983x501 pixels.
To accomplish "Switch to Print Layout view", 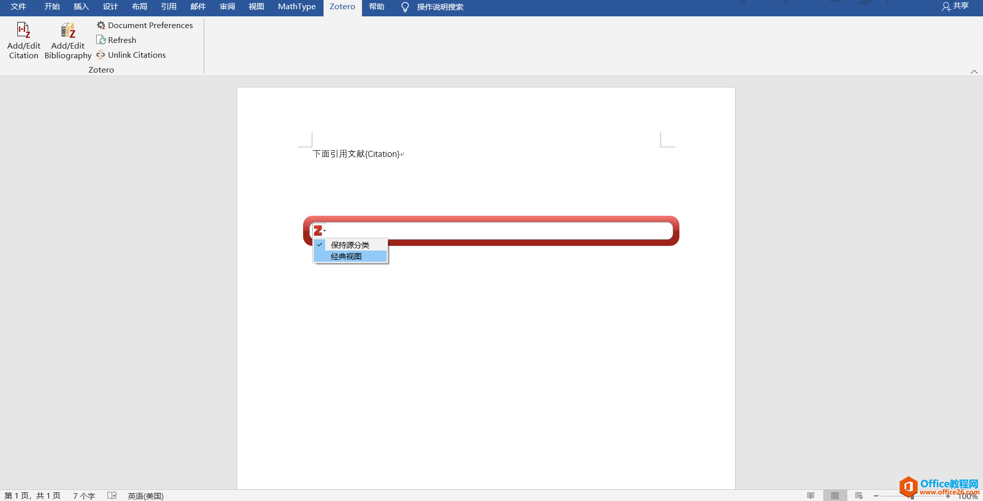I will point(835,495).
